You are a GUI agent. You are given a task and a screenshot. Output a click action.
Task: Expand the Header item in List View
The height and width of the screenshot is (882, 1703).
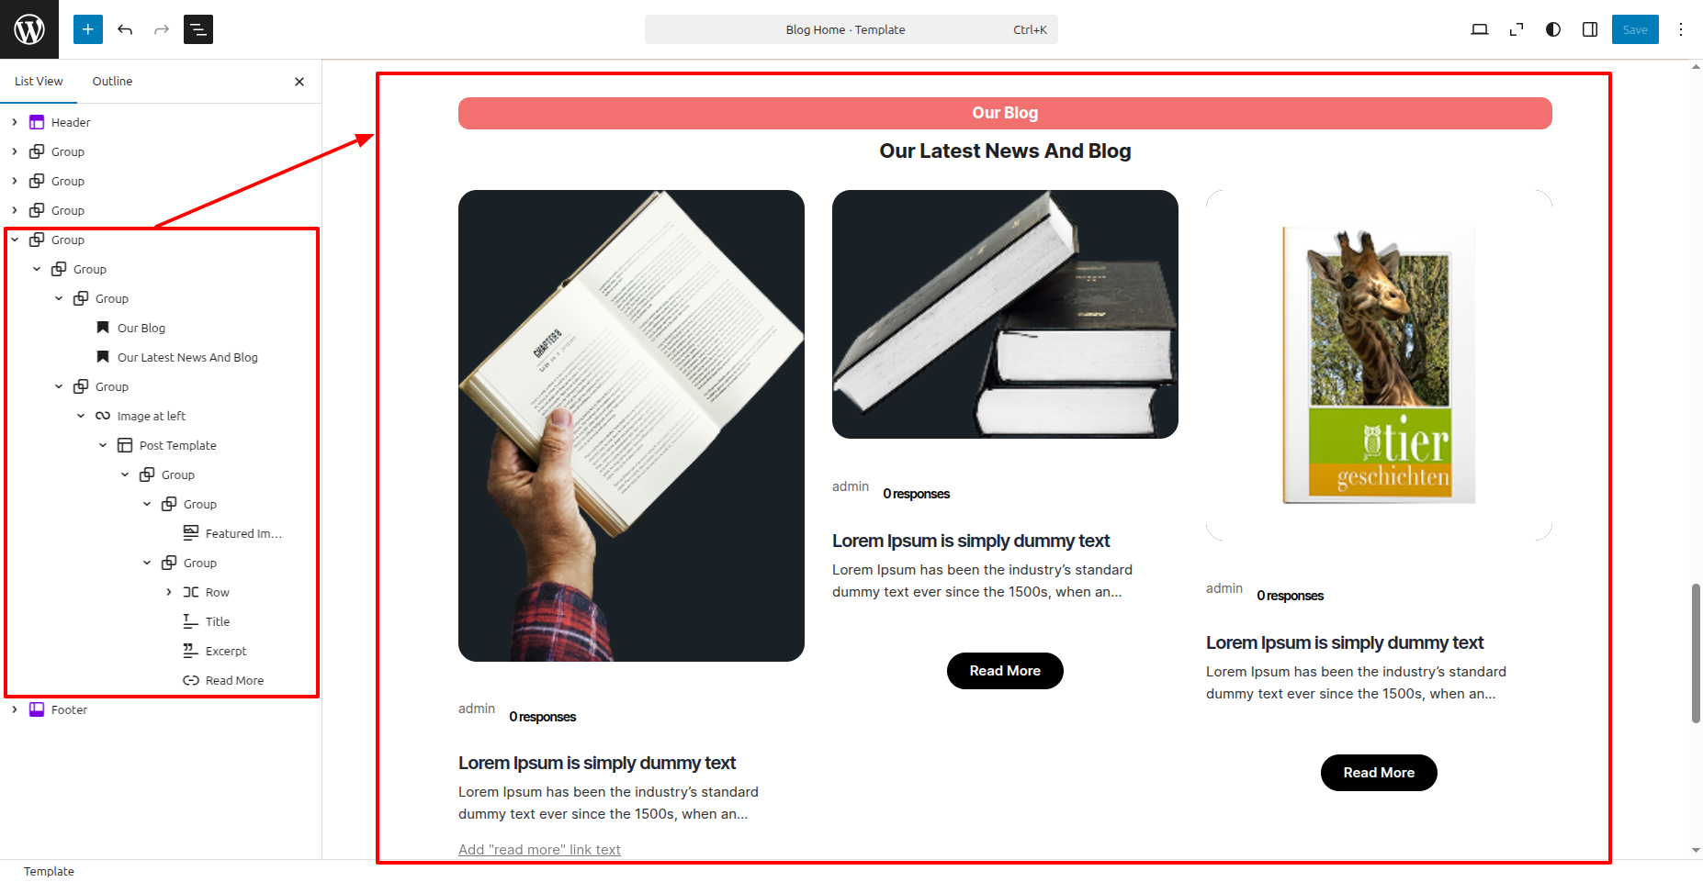(x=15, y=122)
